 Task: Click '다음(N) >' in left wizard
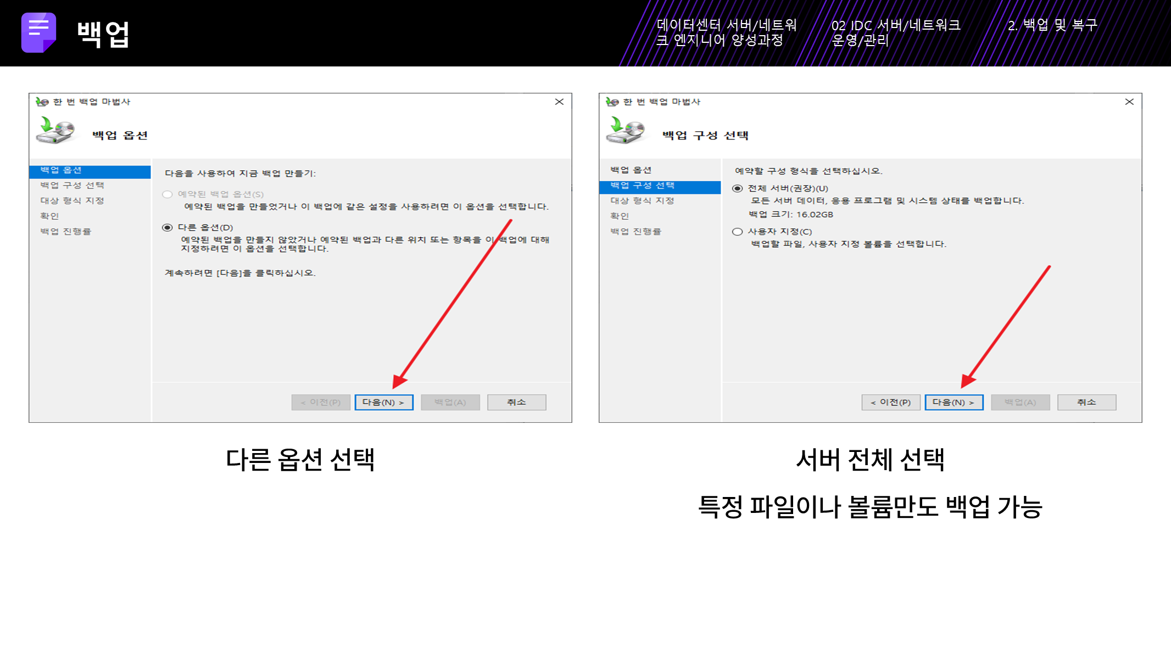pyautogui.click(x=383, y=403)
